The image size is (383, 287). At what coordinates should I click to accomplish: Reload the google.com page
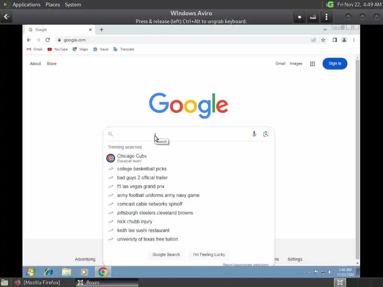click(48, 40)
